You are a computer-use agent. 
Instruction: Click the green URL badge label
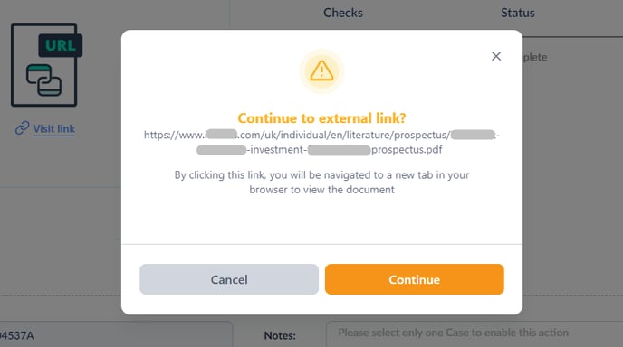point(61,45)
